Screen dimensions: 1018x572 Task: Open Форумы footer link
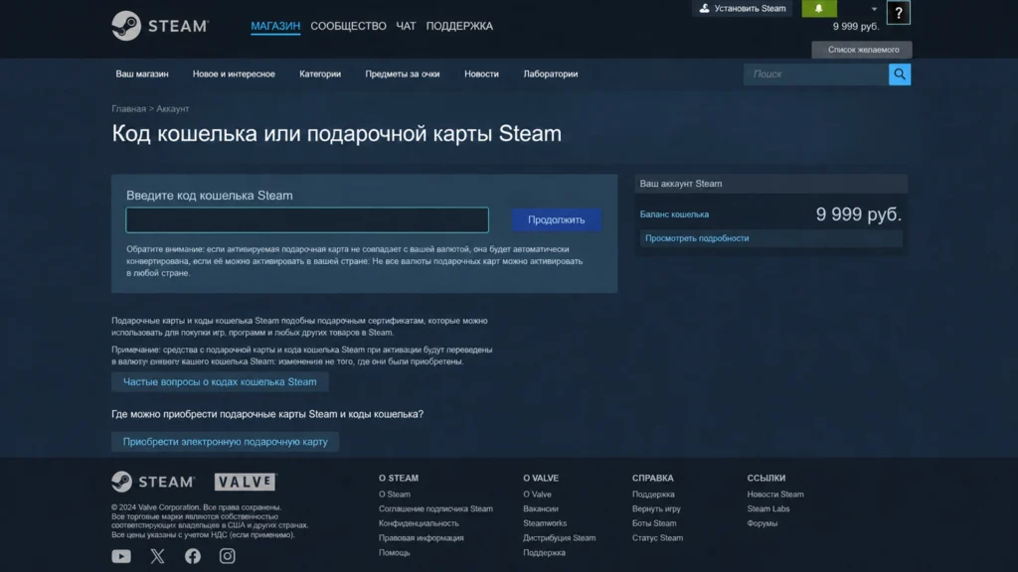point(763,523)
